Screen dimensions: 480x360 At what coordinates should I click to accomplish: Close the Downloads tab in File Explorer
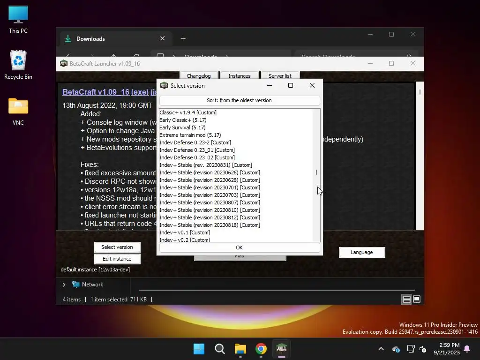(163, 38)
